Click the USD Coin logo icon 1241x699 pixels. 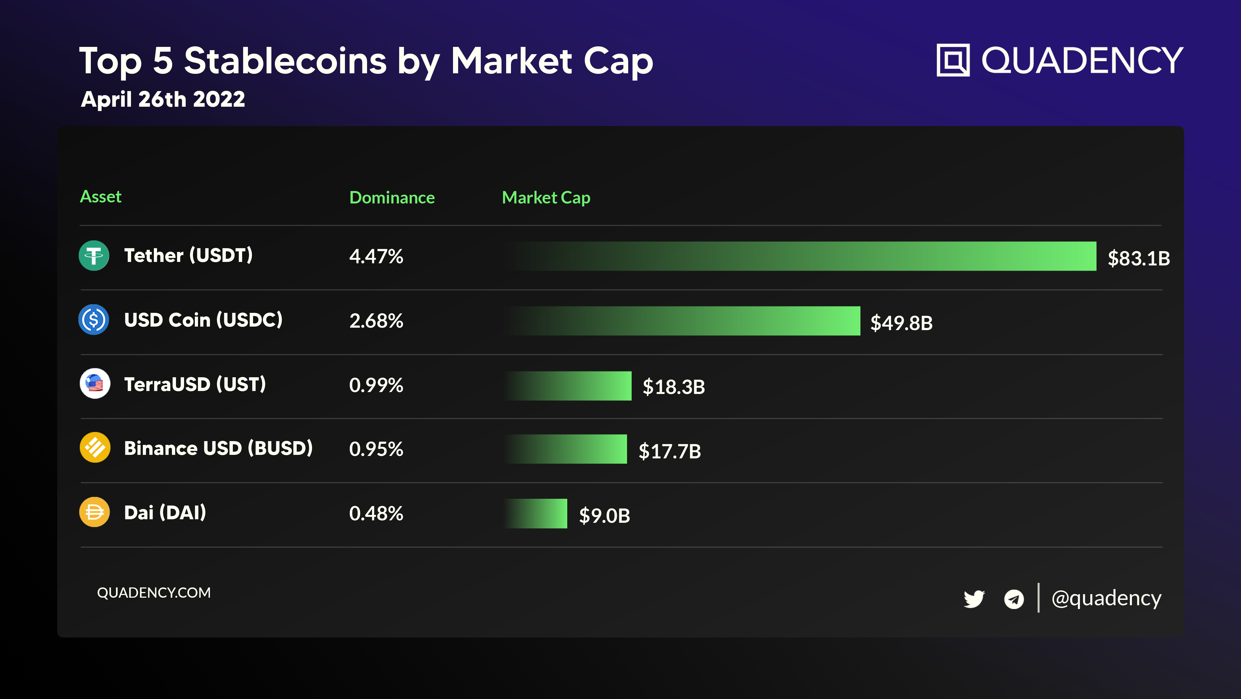94,319
